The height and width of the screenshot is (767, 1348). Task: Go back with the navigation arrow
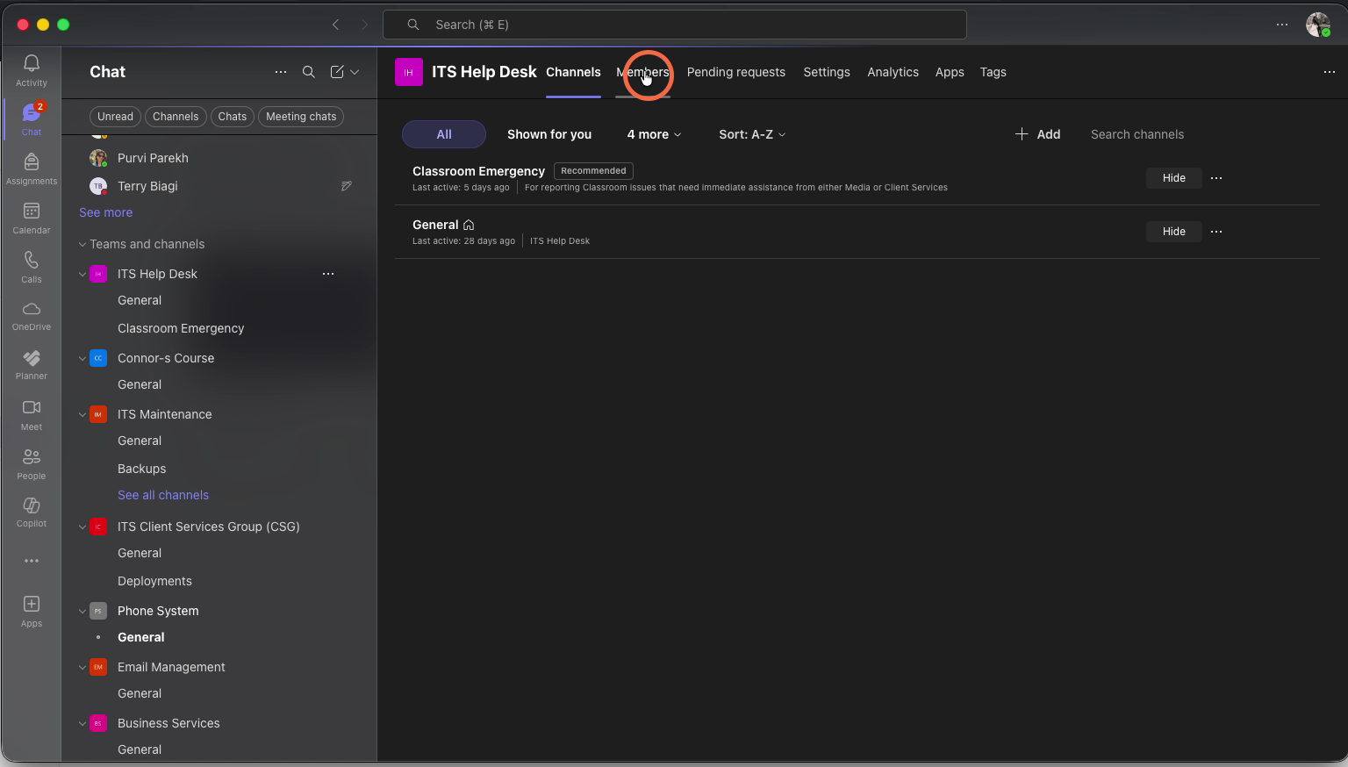(x=336, y=25)
